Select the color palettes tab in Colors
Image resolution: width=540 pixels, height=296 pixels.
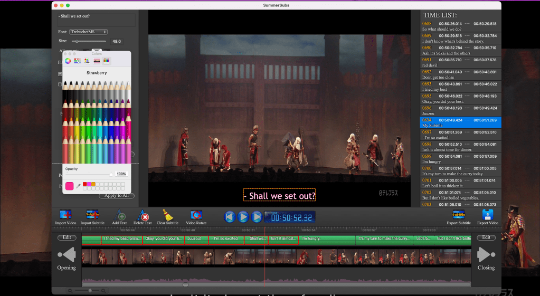point(87,61)
